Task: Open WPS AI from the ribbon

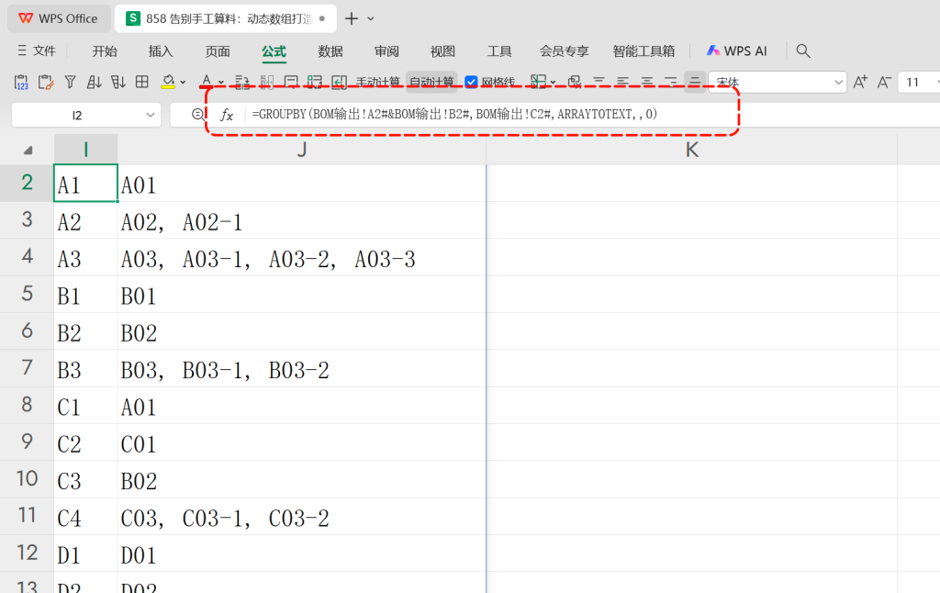Action: coord(737,51)
